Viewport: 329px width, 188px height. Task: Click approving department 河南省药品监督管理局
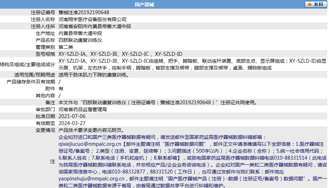pos(83,110)
